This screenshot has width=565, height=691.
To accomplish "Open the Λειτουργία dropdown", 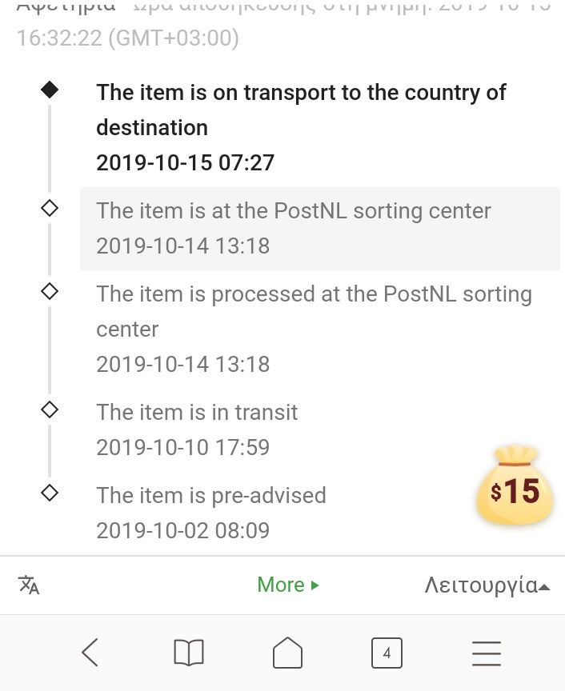I will (x=487, y=585).
